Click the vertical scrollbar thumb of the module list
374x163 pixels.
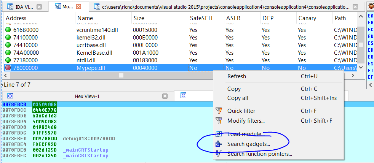click(x=361, y=45)
